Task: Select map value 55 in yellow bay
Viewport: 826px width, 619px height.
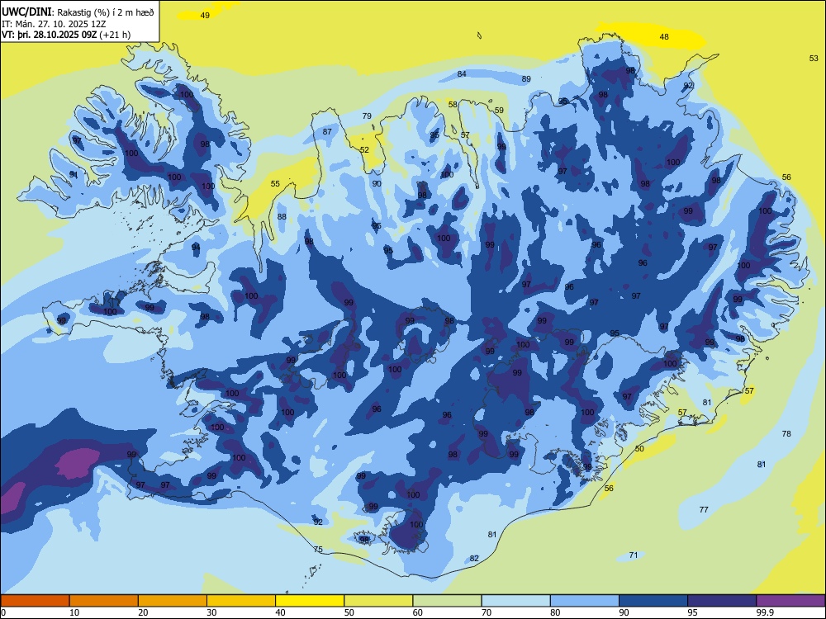Action: click(276, 184)
